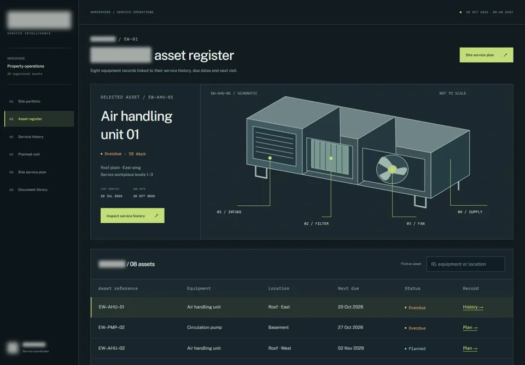Click the 02 Nov 2026 due date cell
Image resolution: width=525 pixels, height=365 pixels.
[x=351, y=348]
